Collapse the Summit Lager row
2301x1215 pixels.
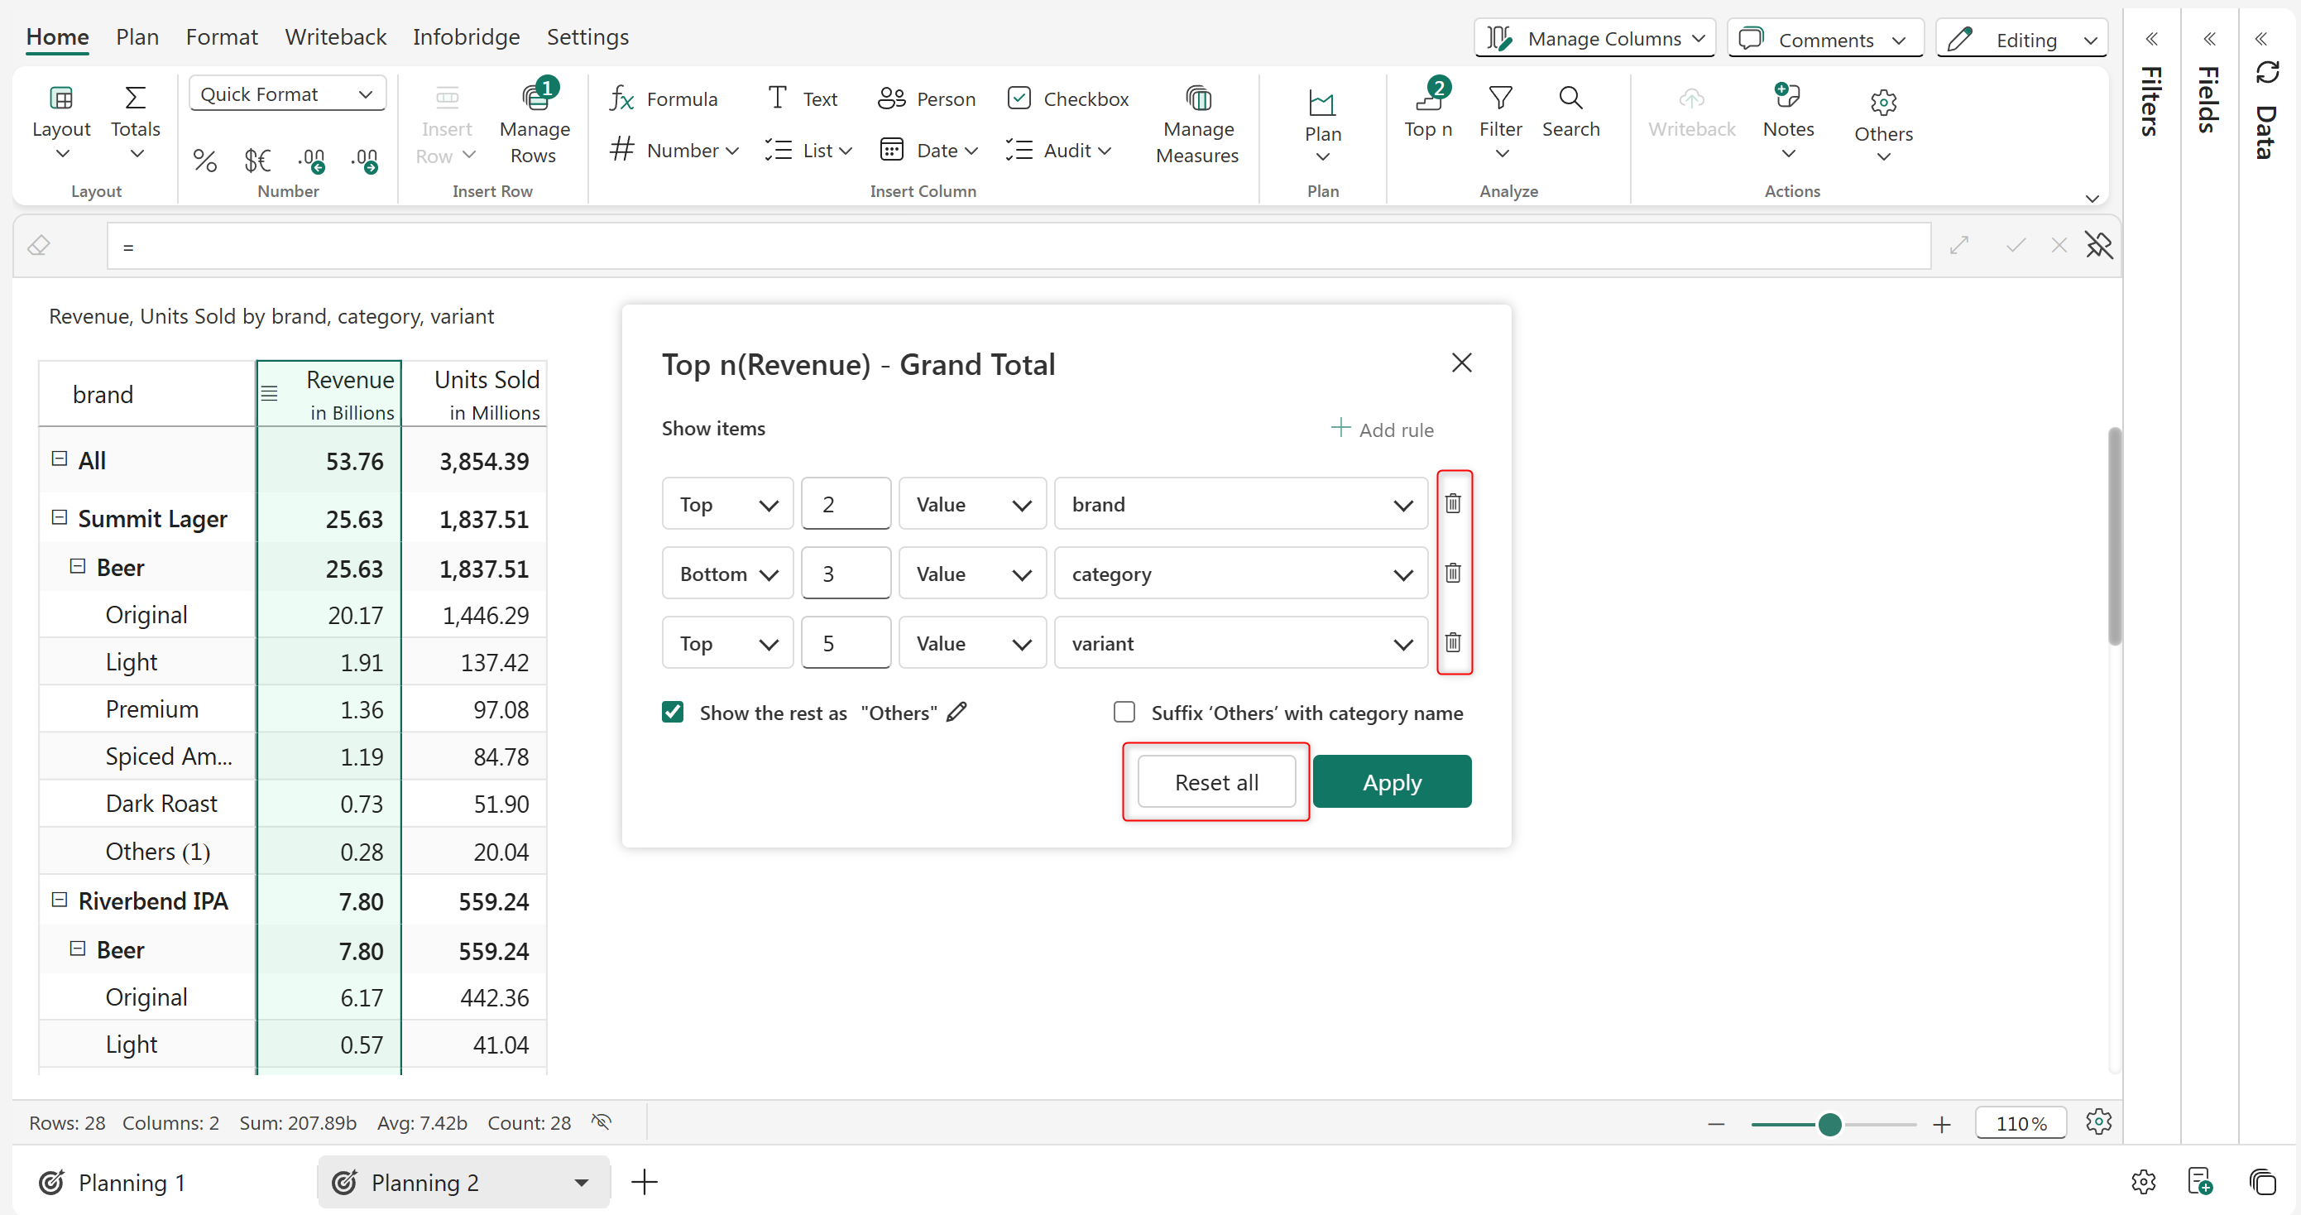(60, 518)
